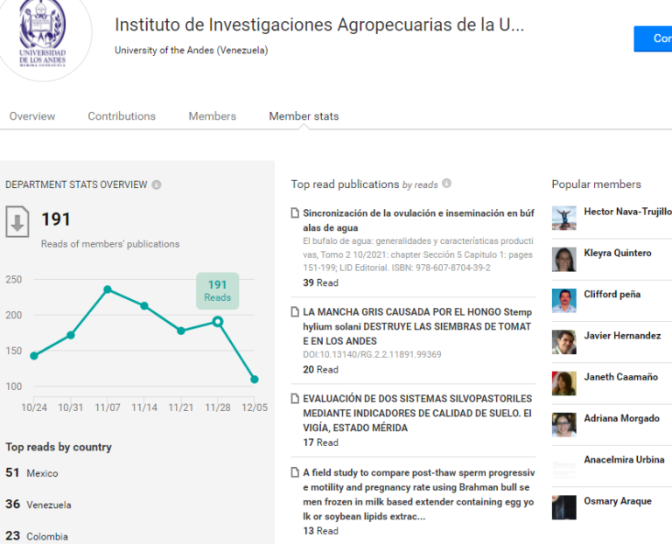672x544 pixels.
Task: Click document icon of EVALUACIÓN DE DOS SISTEMAS publication
Action: coord(295,398)
